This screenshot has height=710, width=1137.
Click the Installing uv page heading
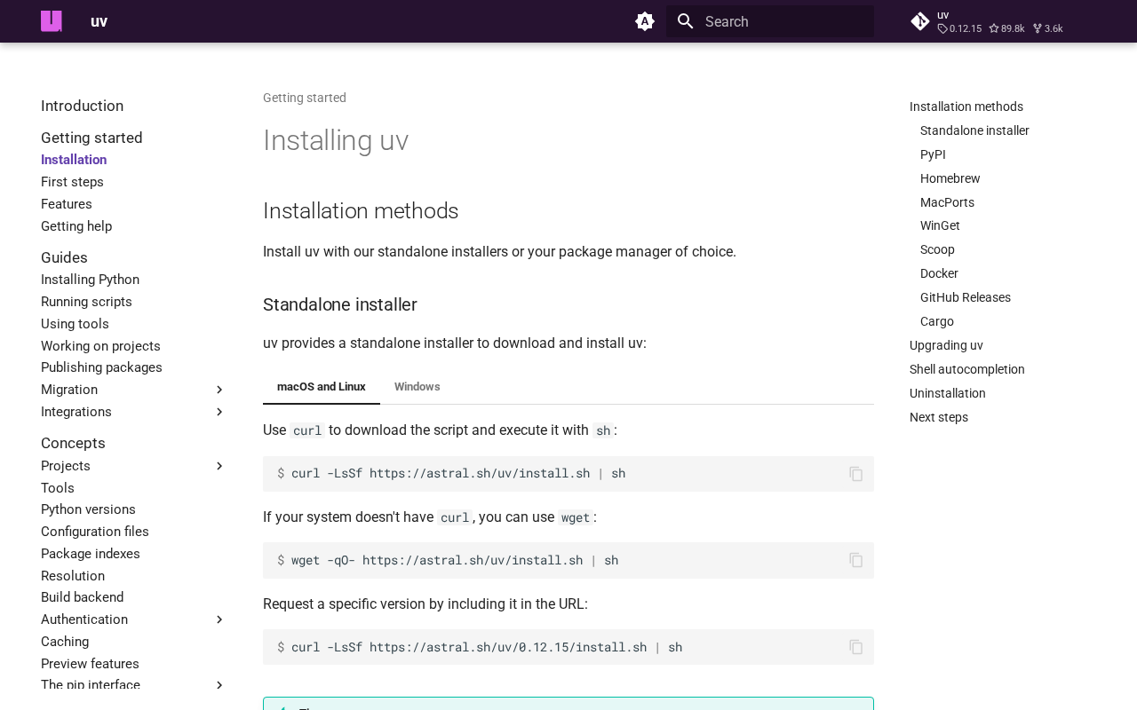(x=336, y=140)
